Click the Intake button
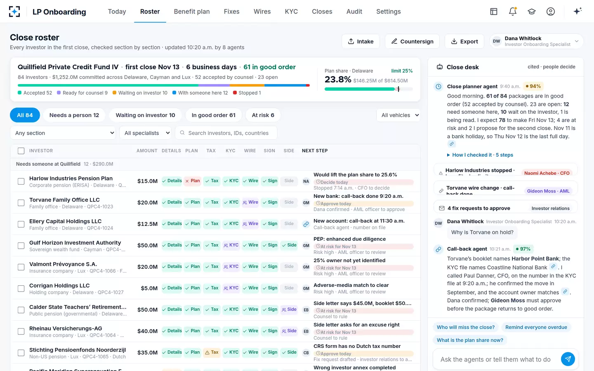 pos(361,41)
